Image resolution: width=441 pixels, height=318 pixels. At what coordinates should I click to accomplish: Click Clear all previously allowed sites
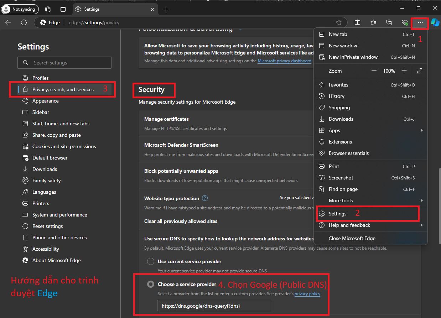pos(181,221)
